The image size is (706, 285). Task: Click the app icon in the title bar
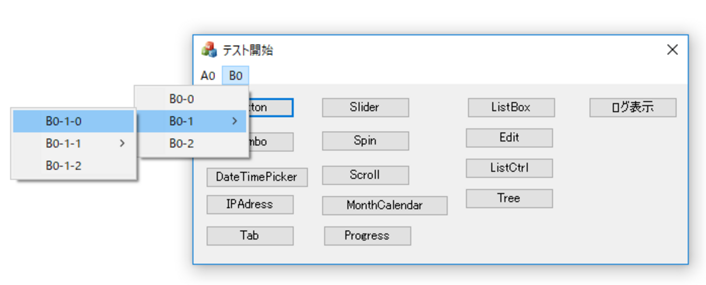pyautogui.click(x=209, y=50)
